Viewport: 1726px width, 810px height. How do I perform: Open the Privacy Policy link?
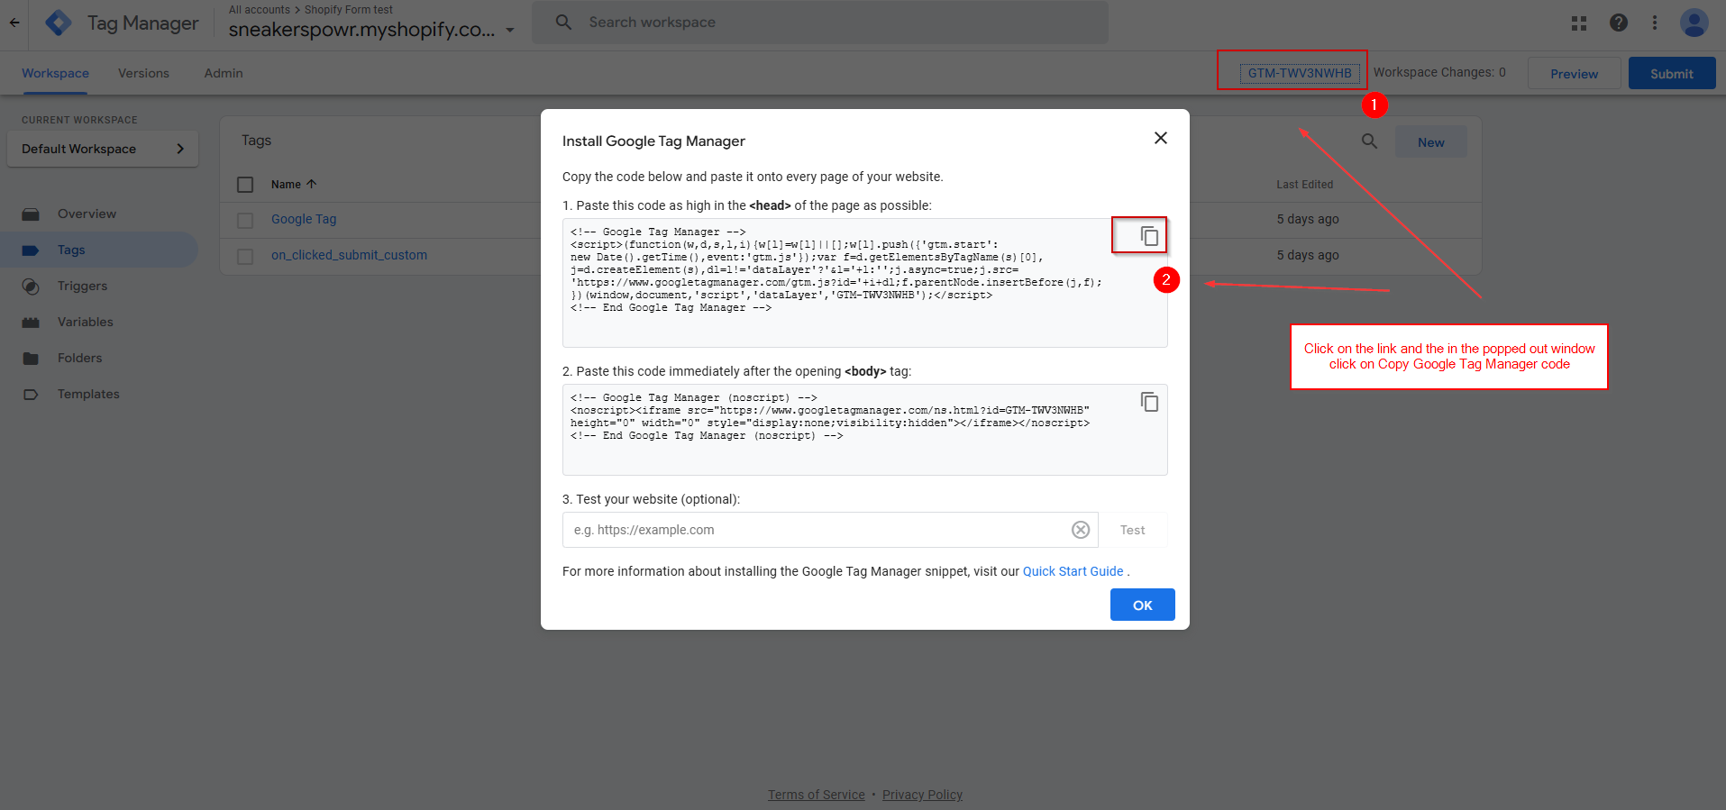[922, 795]
